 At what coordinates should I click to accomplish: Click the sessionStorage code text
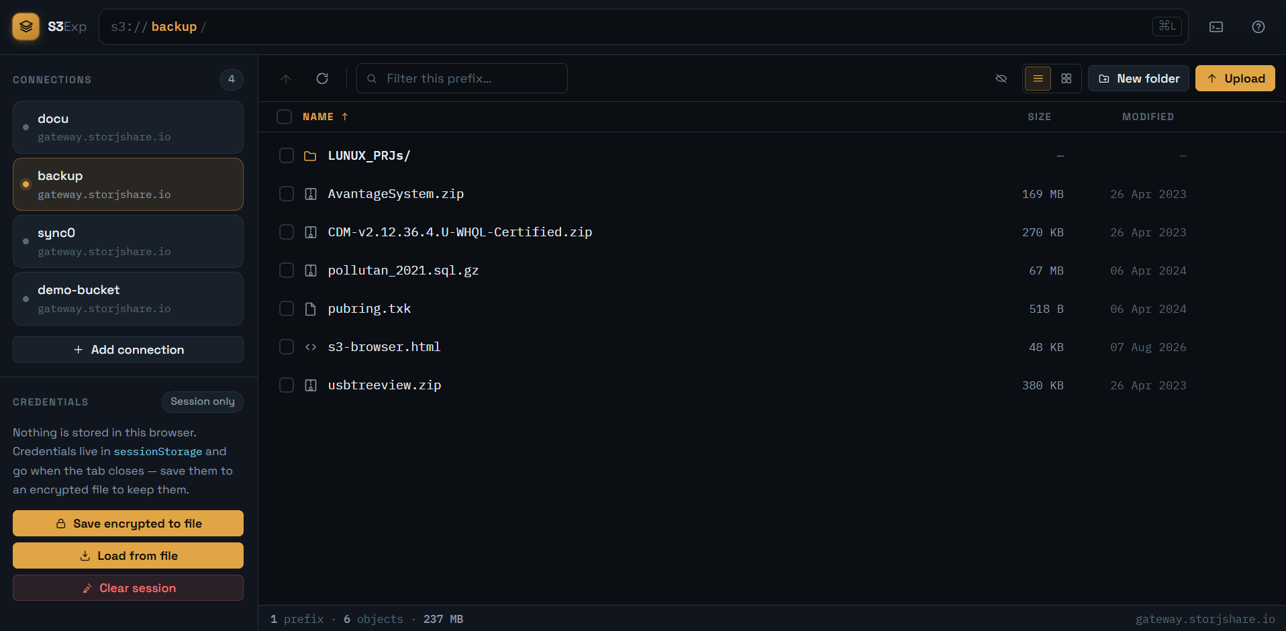[158, 452]
